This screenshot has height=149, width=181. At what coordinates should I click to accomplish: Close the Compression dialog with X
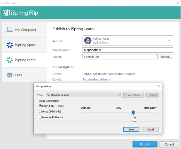click(x=159, y=86)
